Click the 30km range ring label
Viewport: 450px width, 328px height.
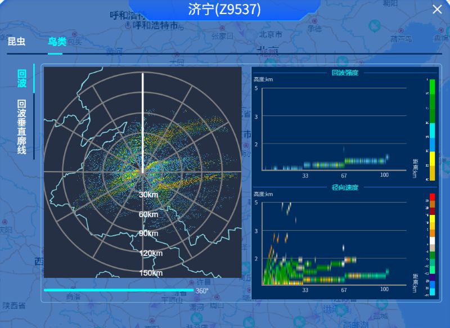pyautogui.click(x=148, y=195)
